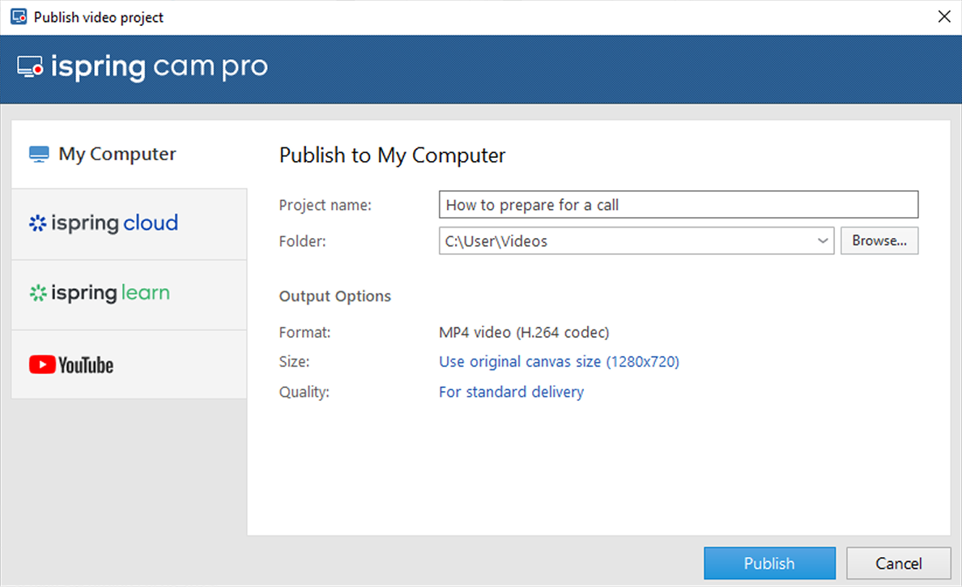Screen dimensions: 962x587
Task: Expand the folder selection combo box
Action: pos(823,240)
